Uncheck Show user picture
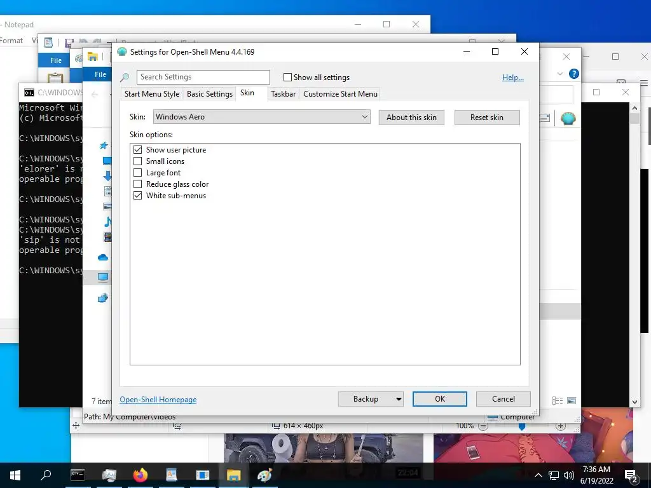The image size is (651, 488). click(137, 150)
